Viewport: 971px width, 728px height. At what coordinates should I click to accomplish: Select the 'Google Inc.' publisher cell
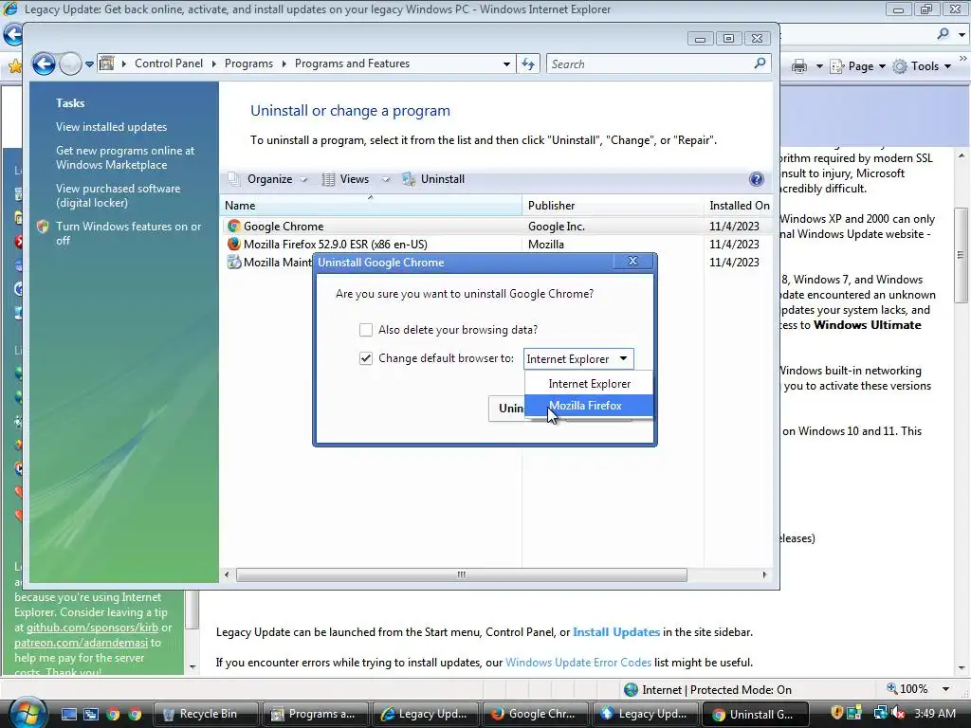[556, 227]
